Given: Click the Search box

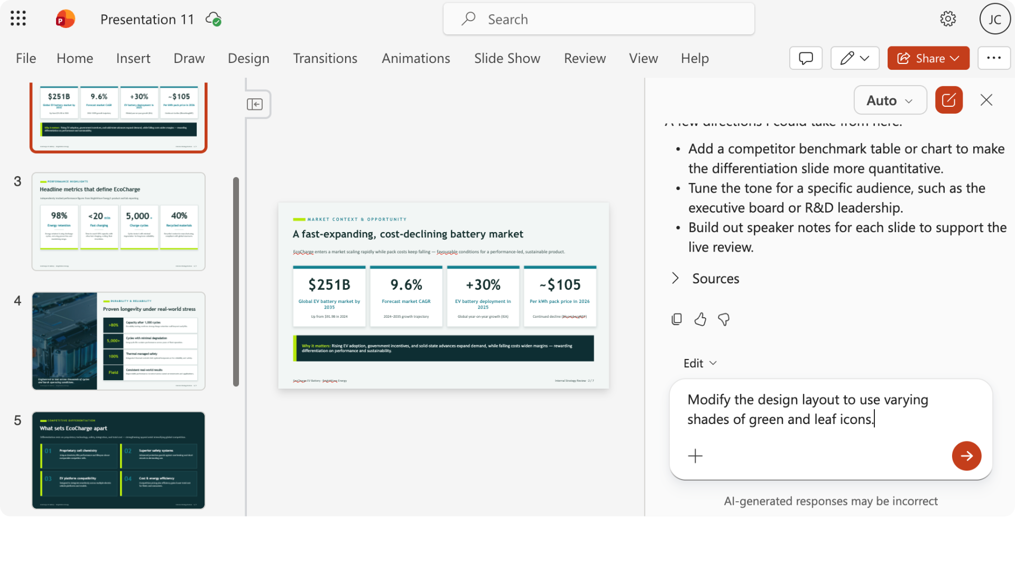Looking at the screenshot, I should pos(598,19).
